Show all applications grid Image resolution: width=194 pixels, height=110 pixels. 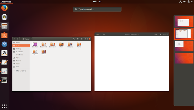click(4, 106)
